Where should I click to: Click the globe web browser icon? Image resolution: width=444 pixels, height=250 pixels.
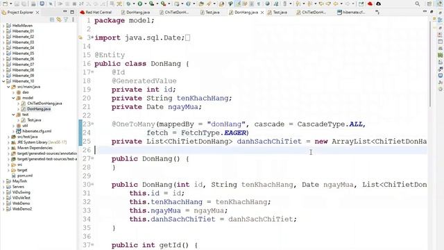[267, 3]
